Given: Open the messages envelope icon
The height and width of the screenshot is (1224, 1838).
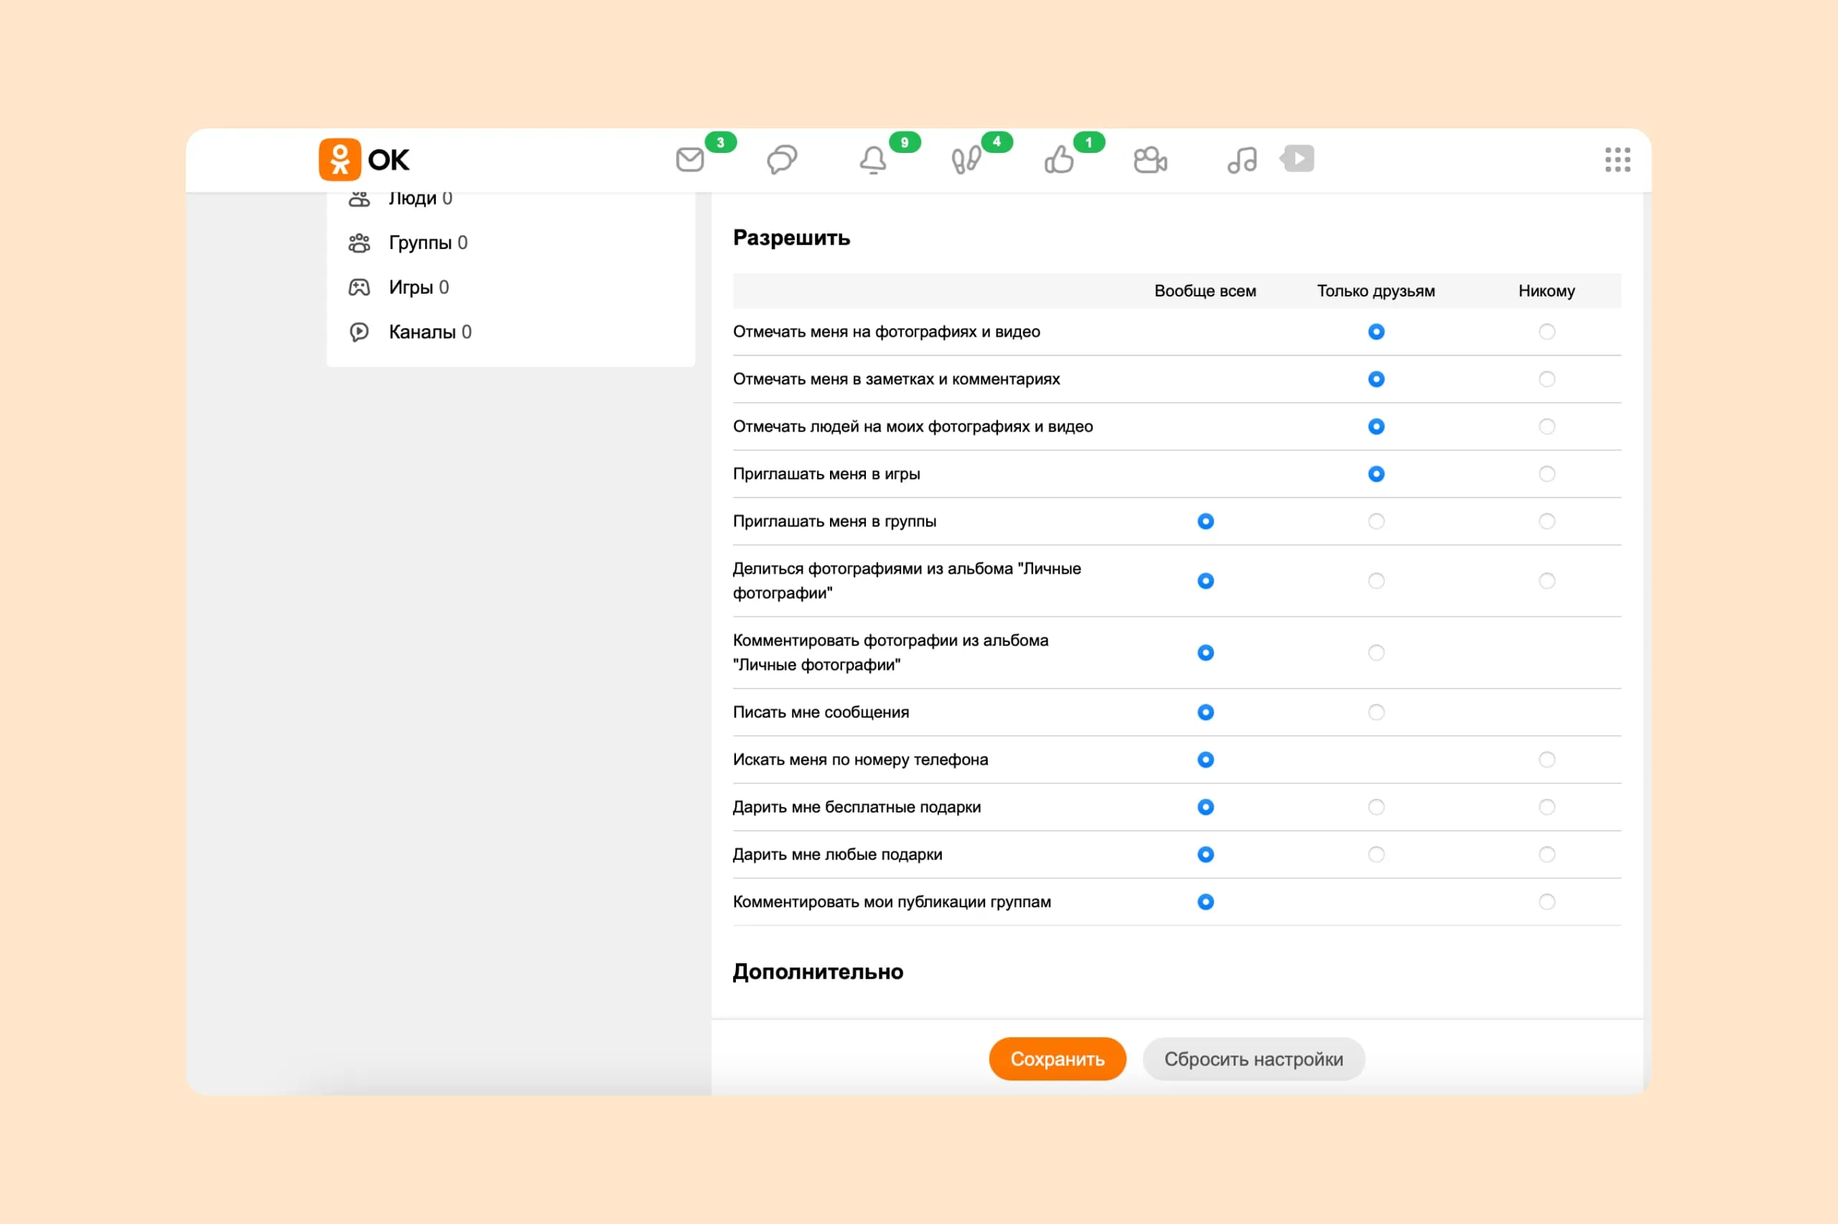Looking at the screenshot, I should coord(690,159).
